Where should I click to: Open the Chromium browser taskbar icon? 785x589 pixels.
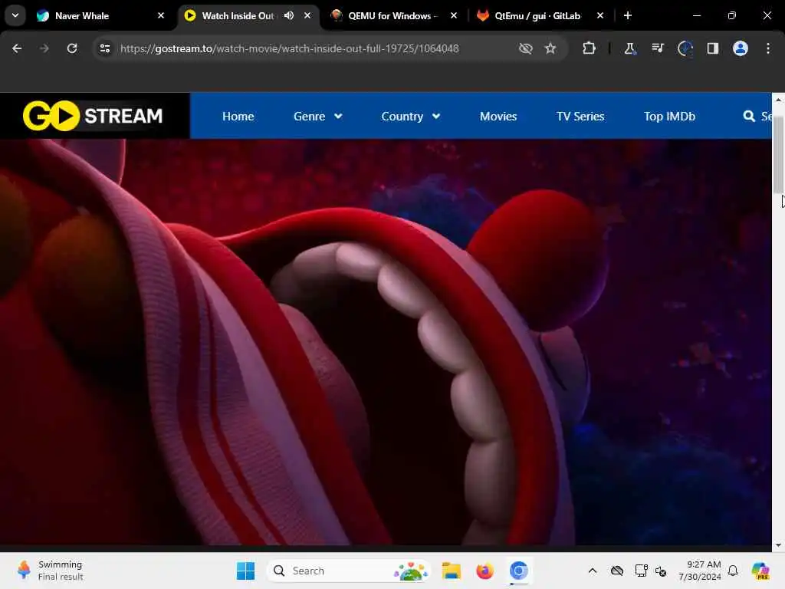[519, 571]
